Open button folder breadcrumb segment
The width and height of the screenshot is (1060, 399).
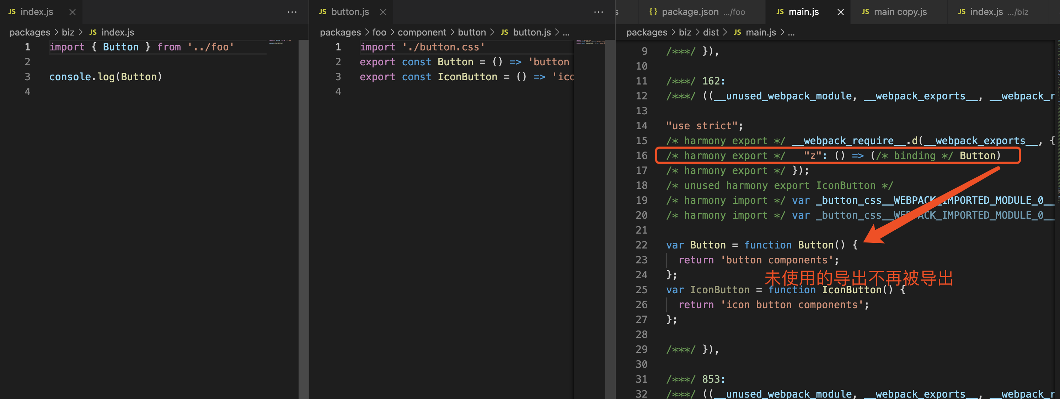(472, 32)
